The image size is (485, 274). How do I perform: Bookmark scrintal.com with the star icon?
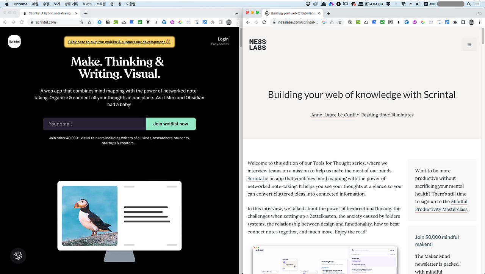(x=89, y=22)
